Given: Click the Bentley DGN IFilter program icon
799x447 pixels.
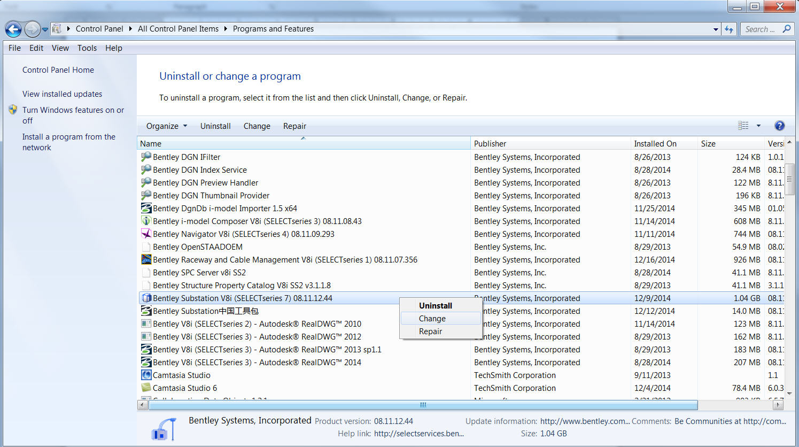Looking at the screenshot, I should tap(146, 157).
